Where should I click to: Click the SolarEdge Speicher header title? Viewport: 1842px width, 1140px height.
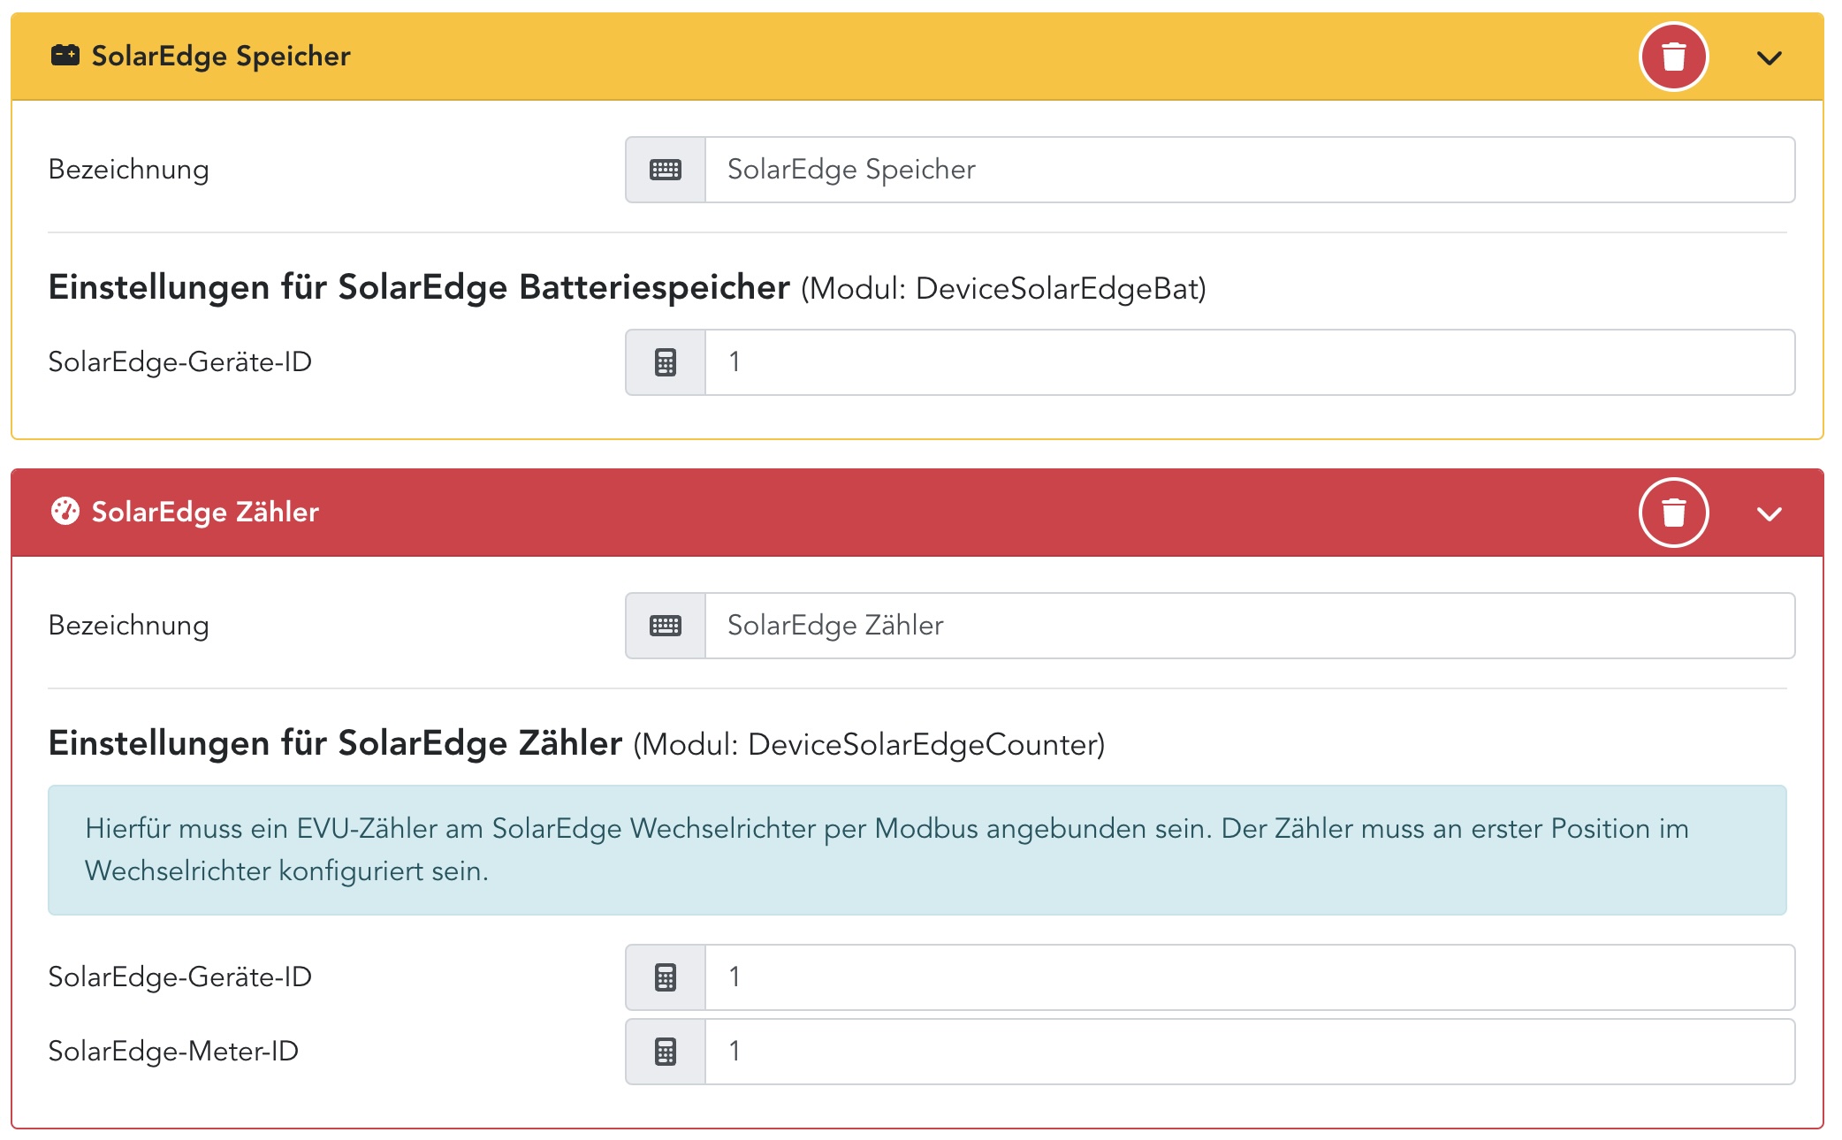tap(221, 57)
